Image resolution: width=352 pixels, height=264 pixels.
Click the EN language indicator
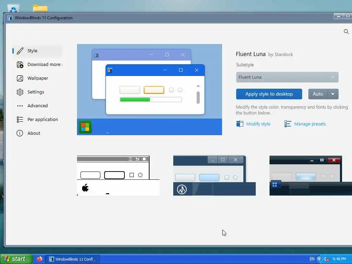point(312,259)
